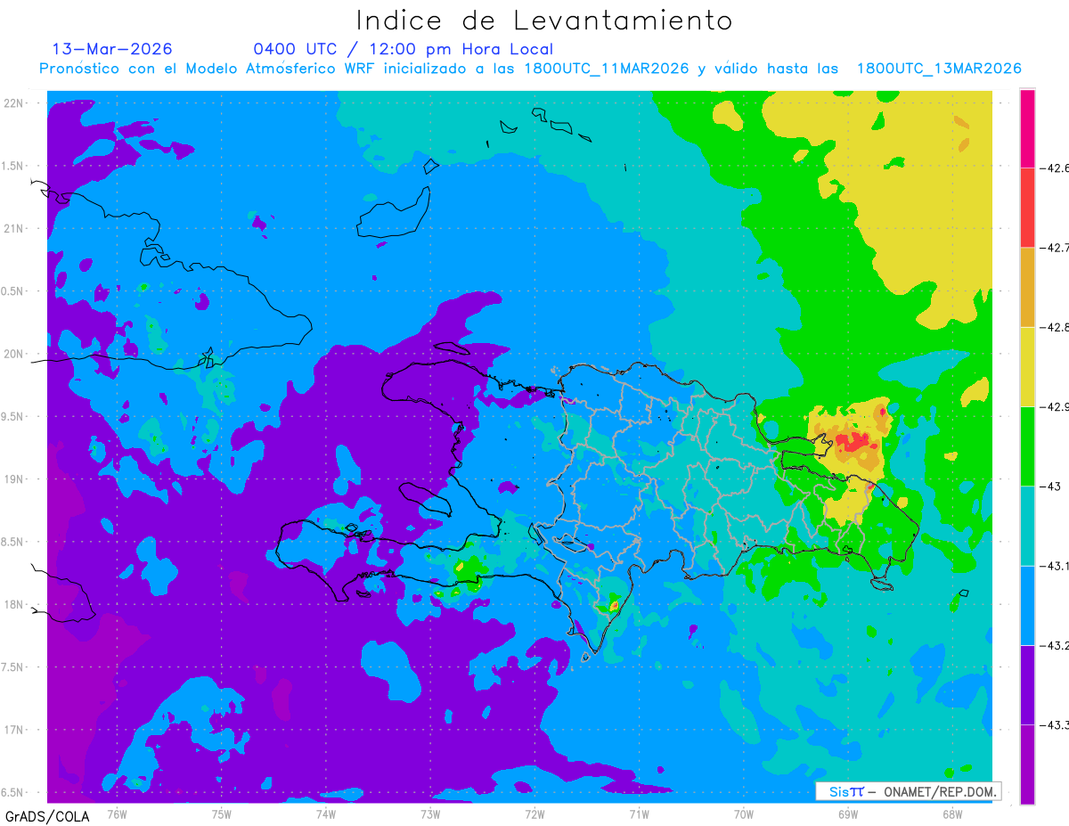1069x826 pixels.
Task: Click the 19N latitude label
Action: [x=14, y=478]
